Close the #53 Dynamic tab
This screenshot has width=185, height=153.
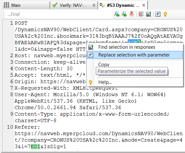click(x=144, y=5)
